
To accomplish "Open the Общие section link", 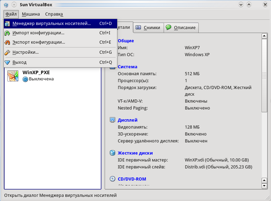I will [x=126, y=41].
